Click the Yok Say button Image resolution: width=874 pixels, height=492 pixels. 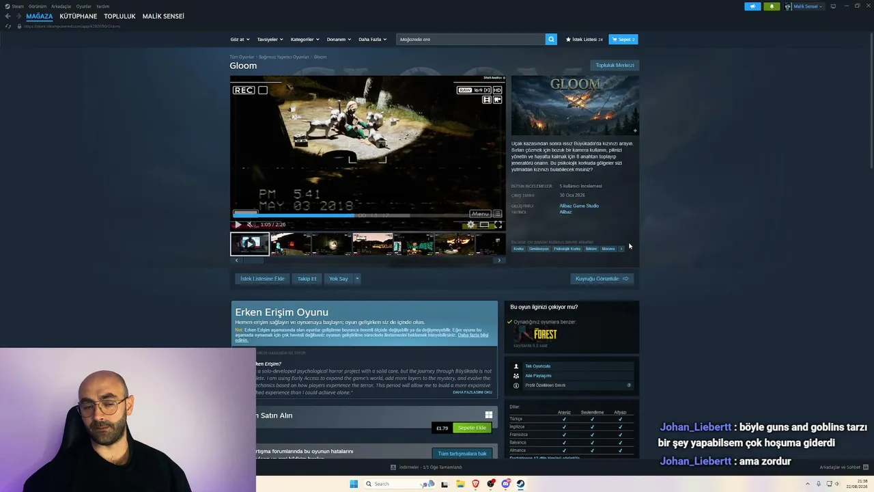coord(339,279)
